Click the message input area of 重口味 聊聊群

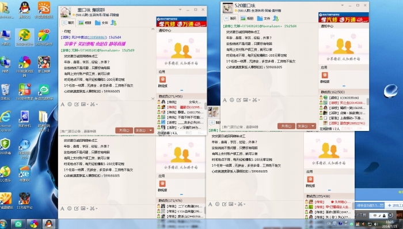(107, 117)
